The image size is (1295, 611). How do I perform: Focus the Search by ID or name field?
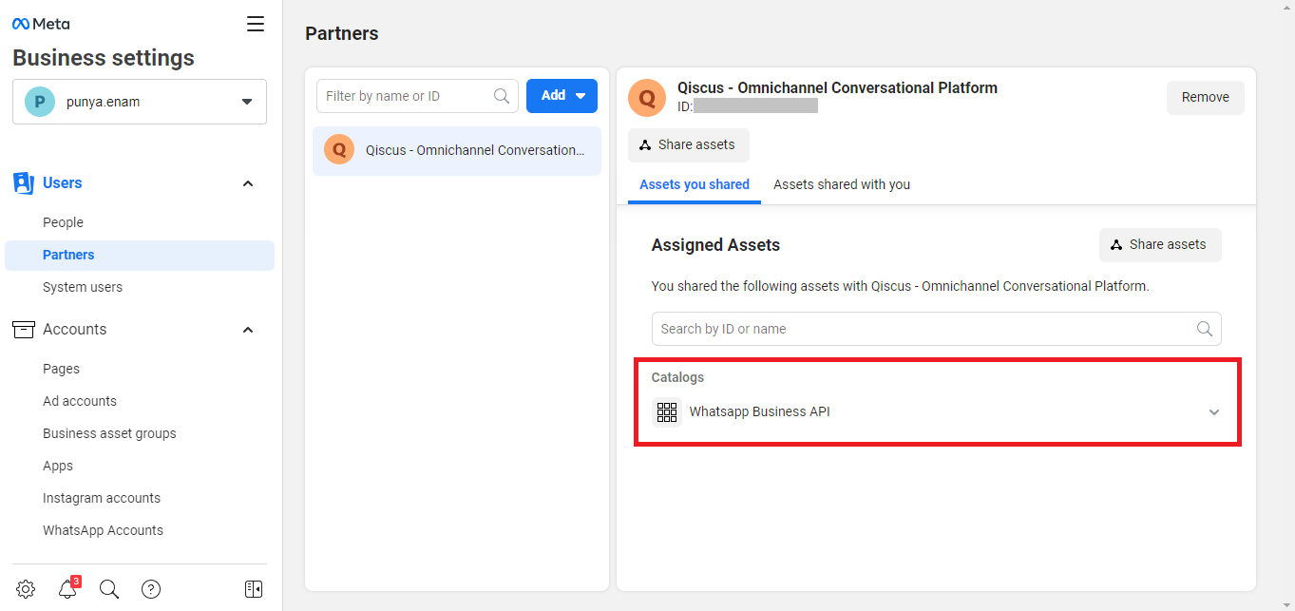pyautogui.click(x=937, y=329)
